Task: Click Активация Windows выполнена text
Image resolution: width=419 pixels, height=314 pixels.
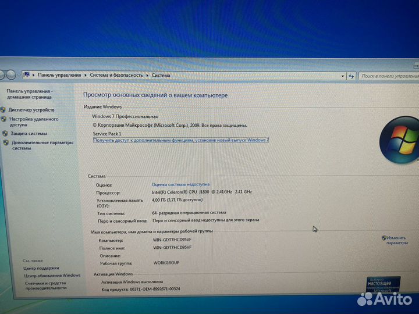Action: [x=132, y=281]
